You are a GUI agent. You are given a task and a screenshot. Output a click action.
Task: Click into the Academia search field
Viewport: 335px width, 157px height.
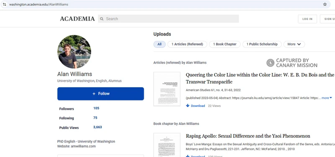tap(168, 19)
